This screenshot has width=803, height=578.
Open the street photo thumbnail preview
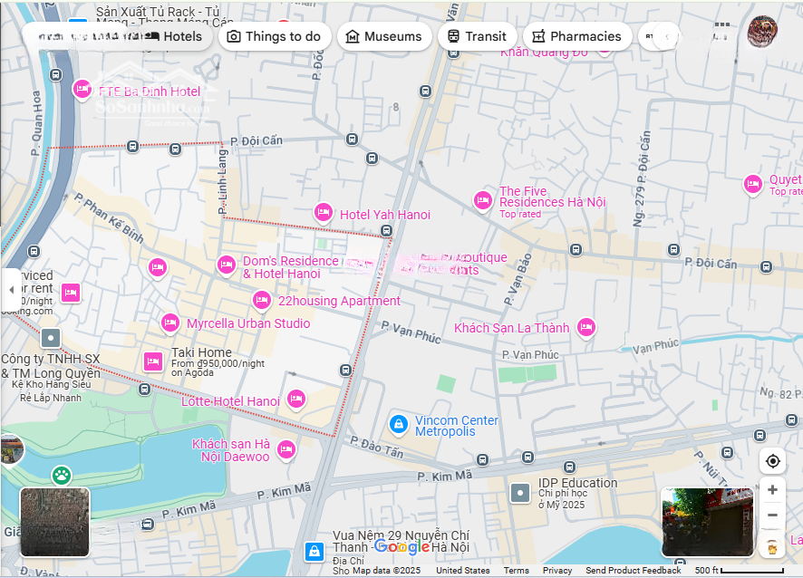coord(707,522)
